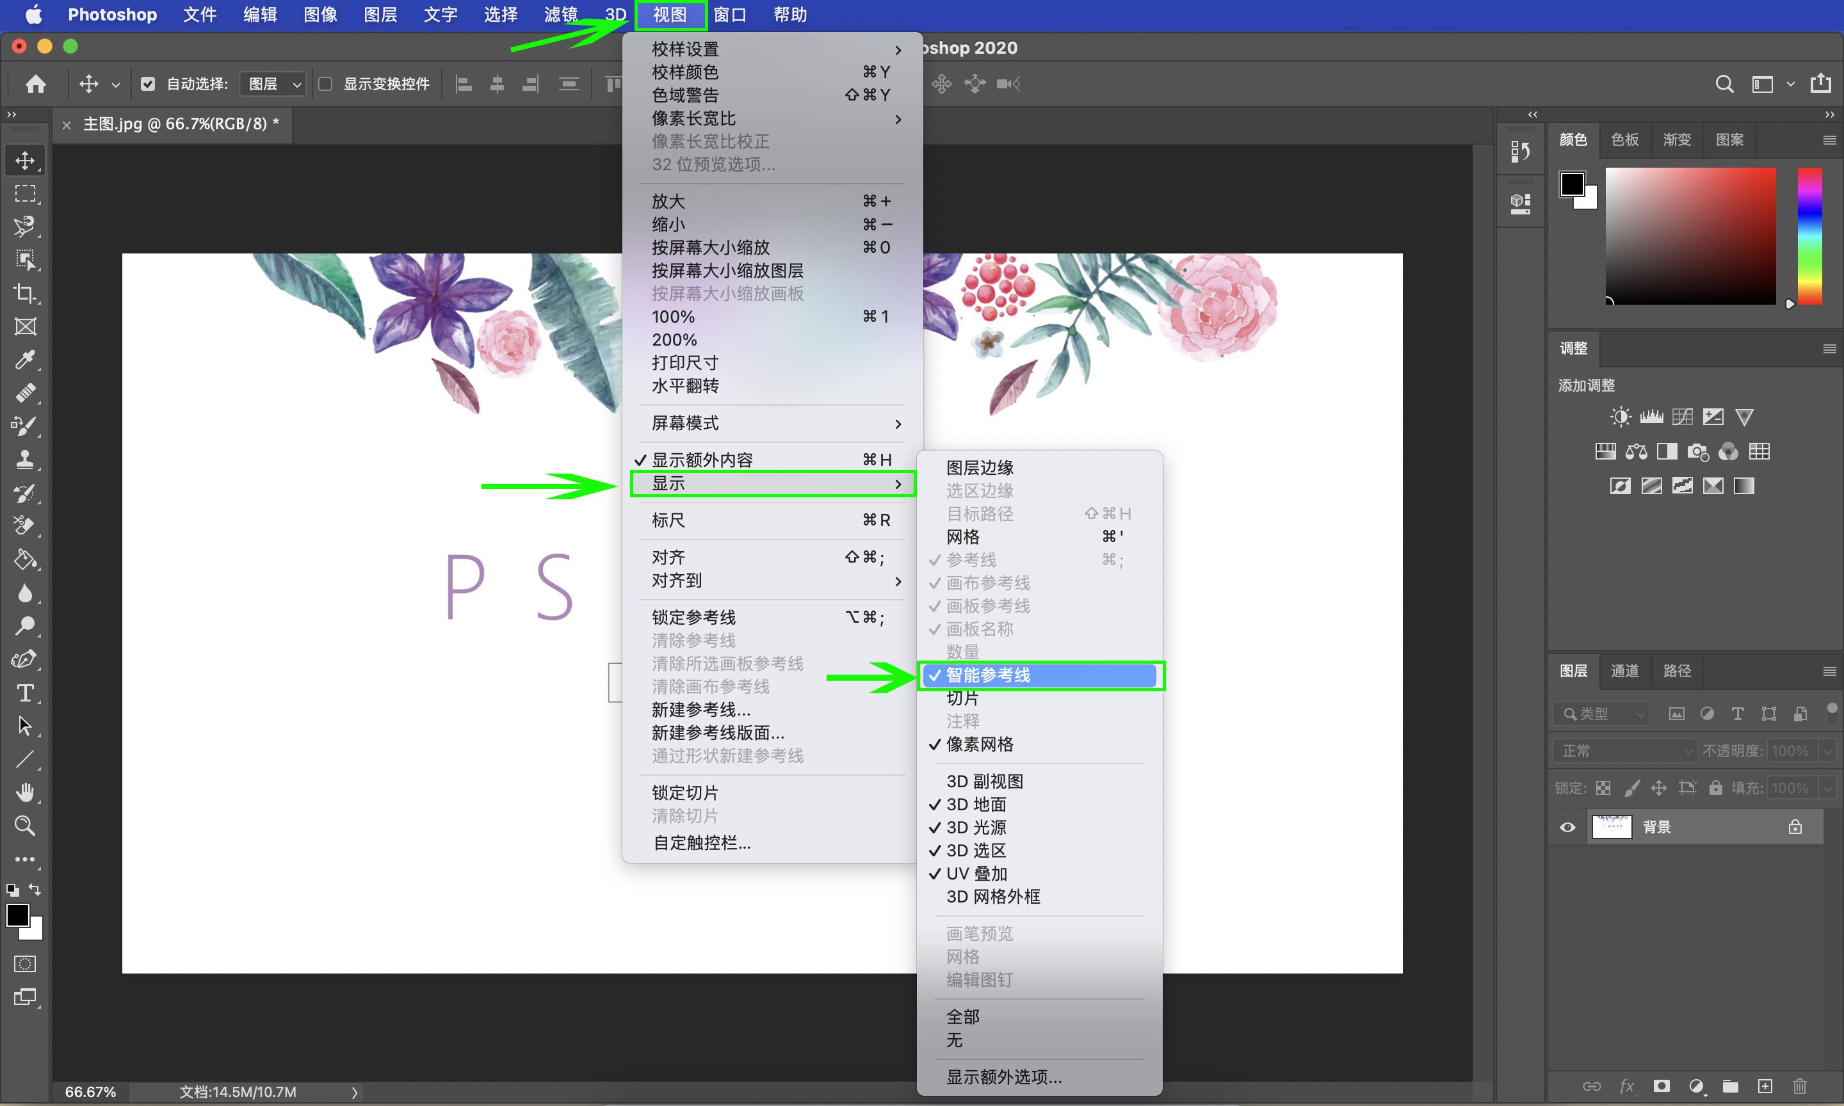This screenshot has height=1106, width=1844.
Task: Open the 文件 menu
Action: (200, 15)
